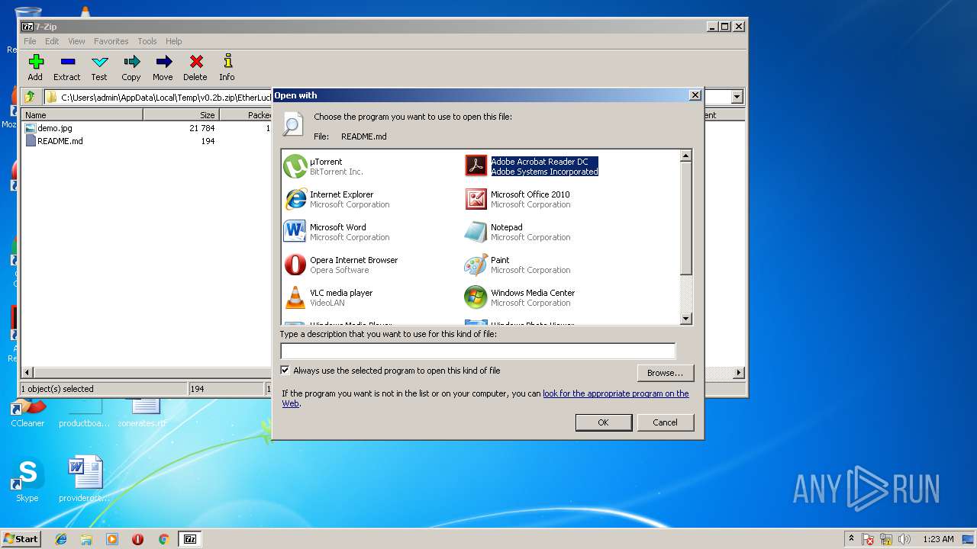Click the volume tray icon
This screenshot has width=977, height=549.
tap(904, 539)
